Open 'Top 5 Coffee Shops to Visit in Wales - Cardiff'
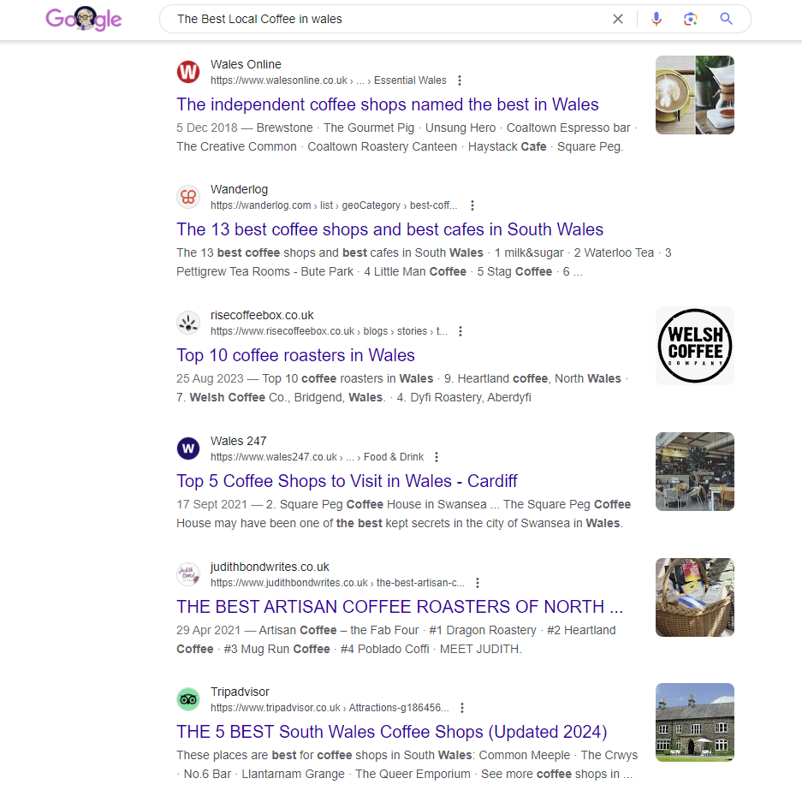Viewport: 802px width, 796px height. [x=347, y=481]
